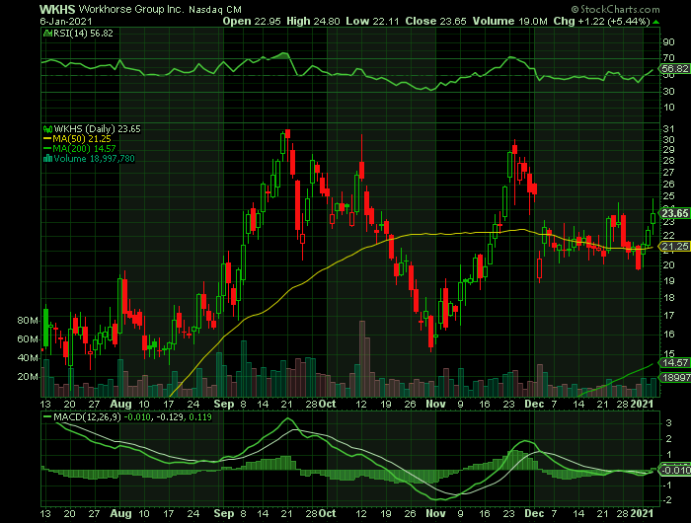Click the 'MACD(12,26,9)' indicator label
This screenshot has height=523, width=691.
(87, 416)
